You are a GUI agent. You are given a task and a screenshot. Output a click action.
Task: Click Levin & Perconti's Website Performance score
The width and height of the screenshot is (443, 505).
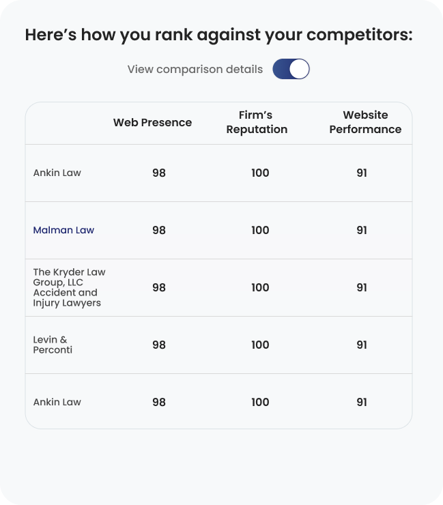tap(362, 345)
